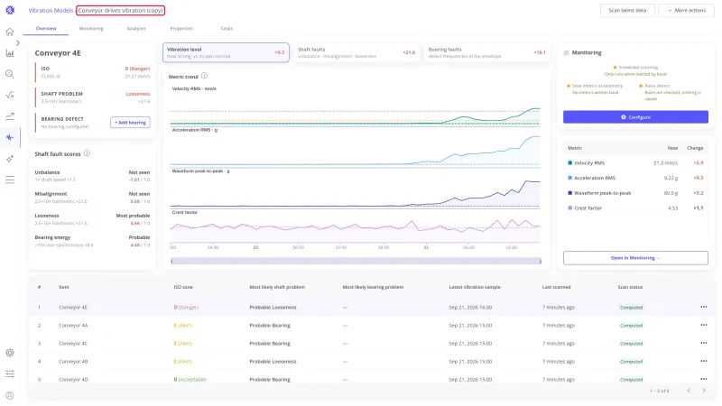Click the chart time range scrollbar
Image resolution: width=722 pixels, height=406 pixels.
coord(356,261)
